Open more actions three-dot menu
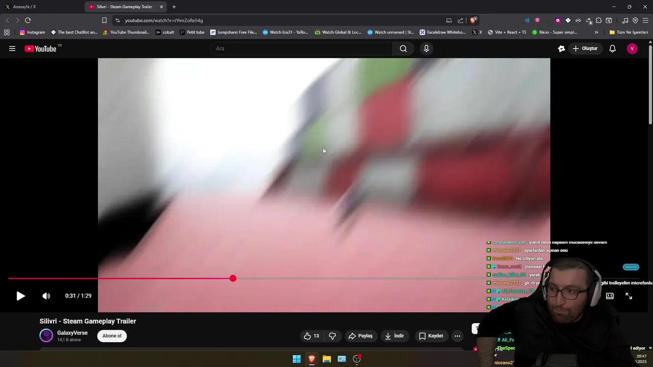This screenshot has width=653, height=367. click(457, 336)
